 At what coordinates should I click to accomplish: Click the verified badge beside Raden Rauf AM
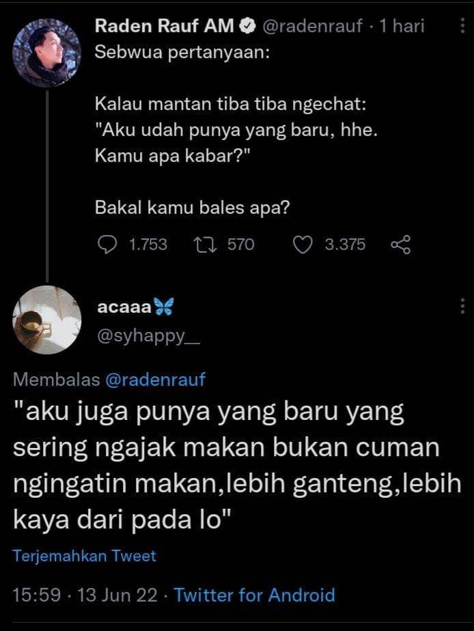248,27
